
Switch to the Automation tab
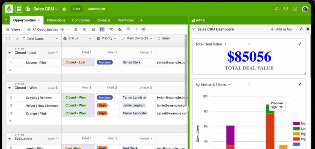[96, 9]
